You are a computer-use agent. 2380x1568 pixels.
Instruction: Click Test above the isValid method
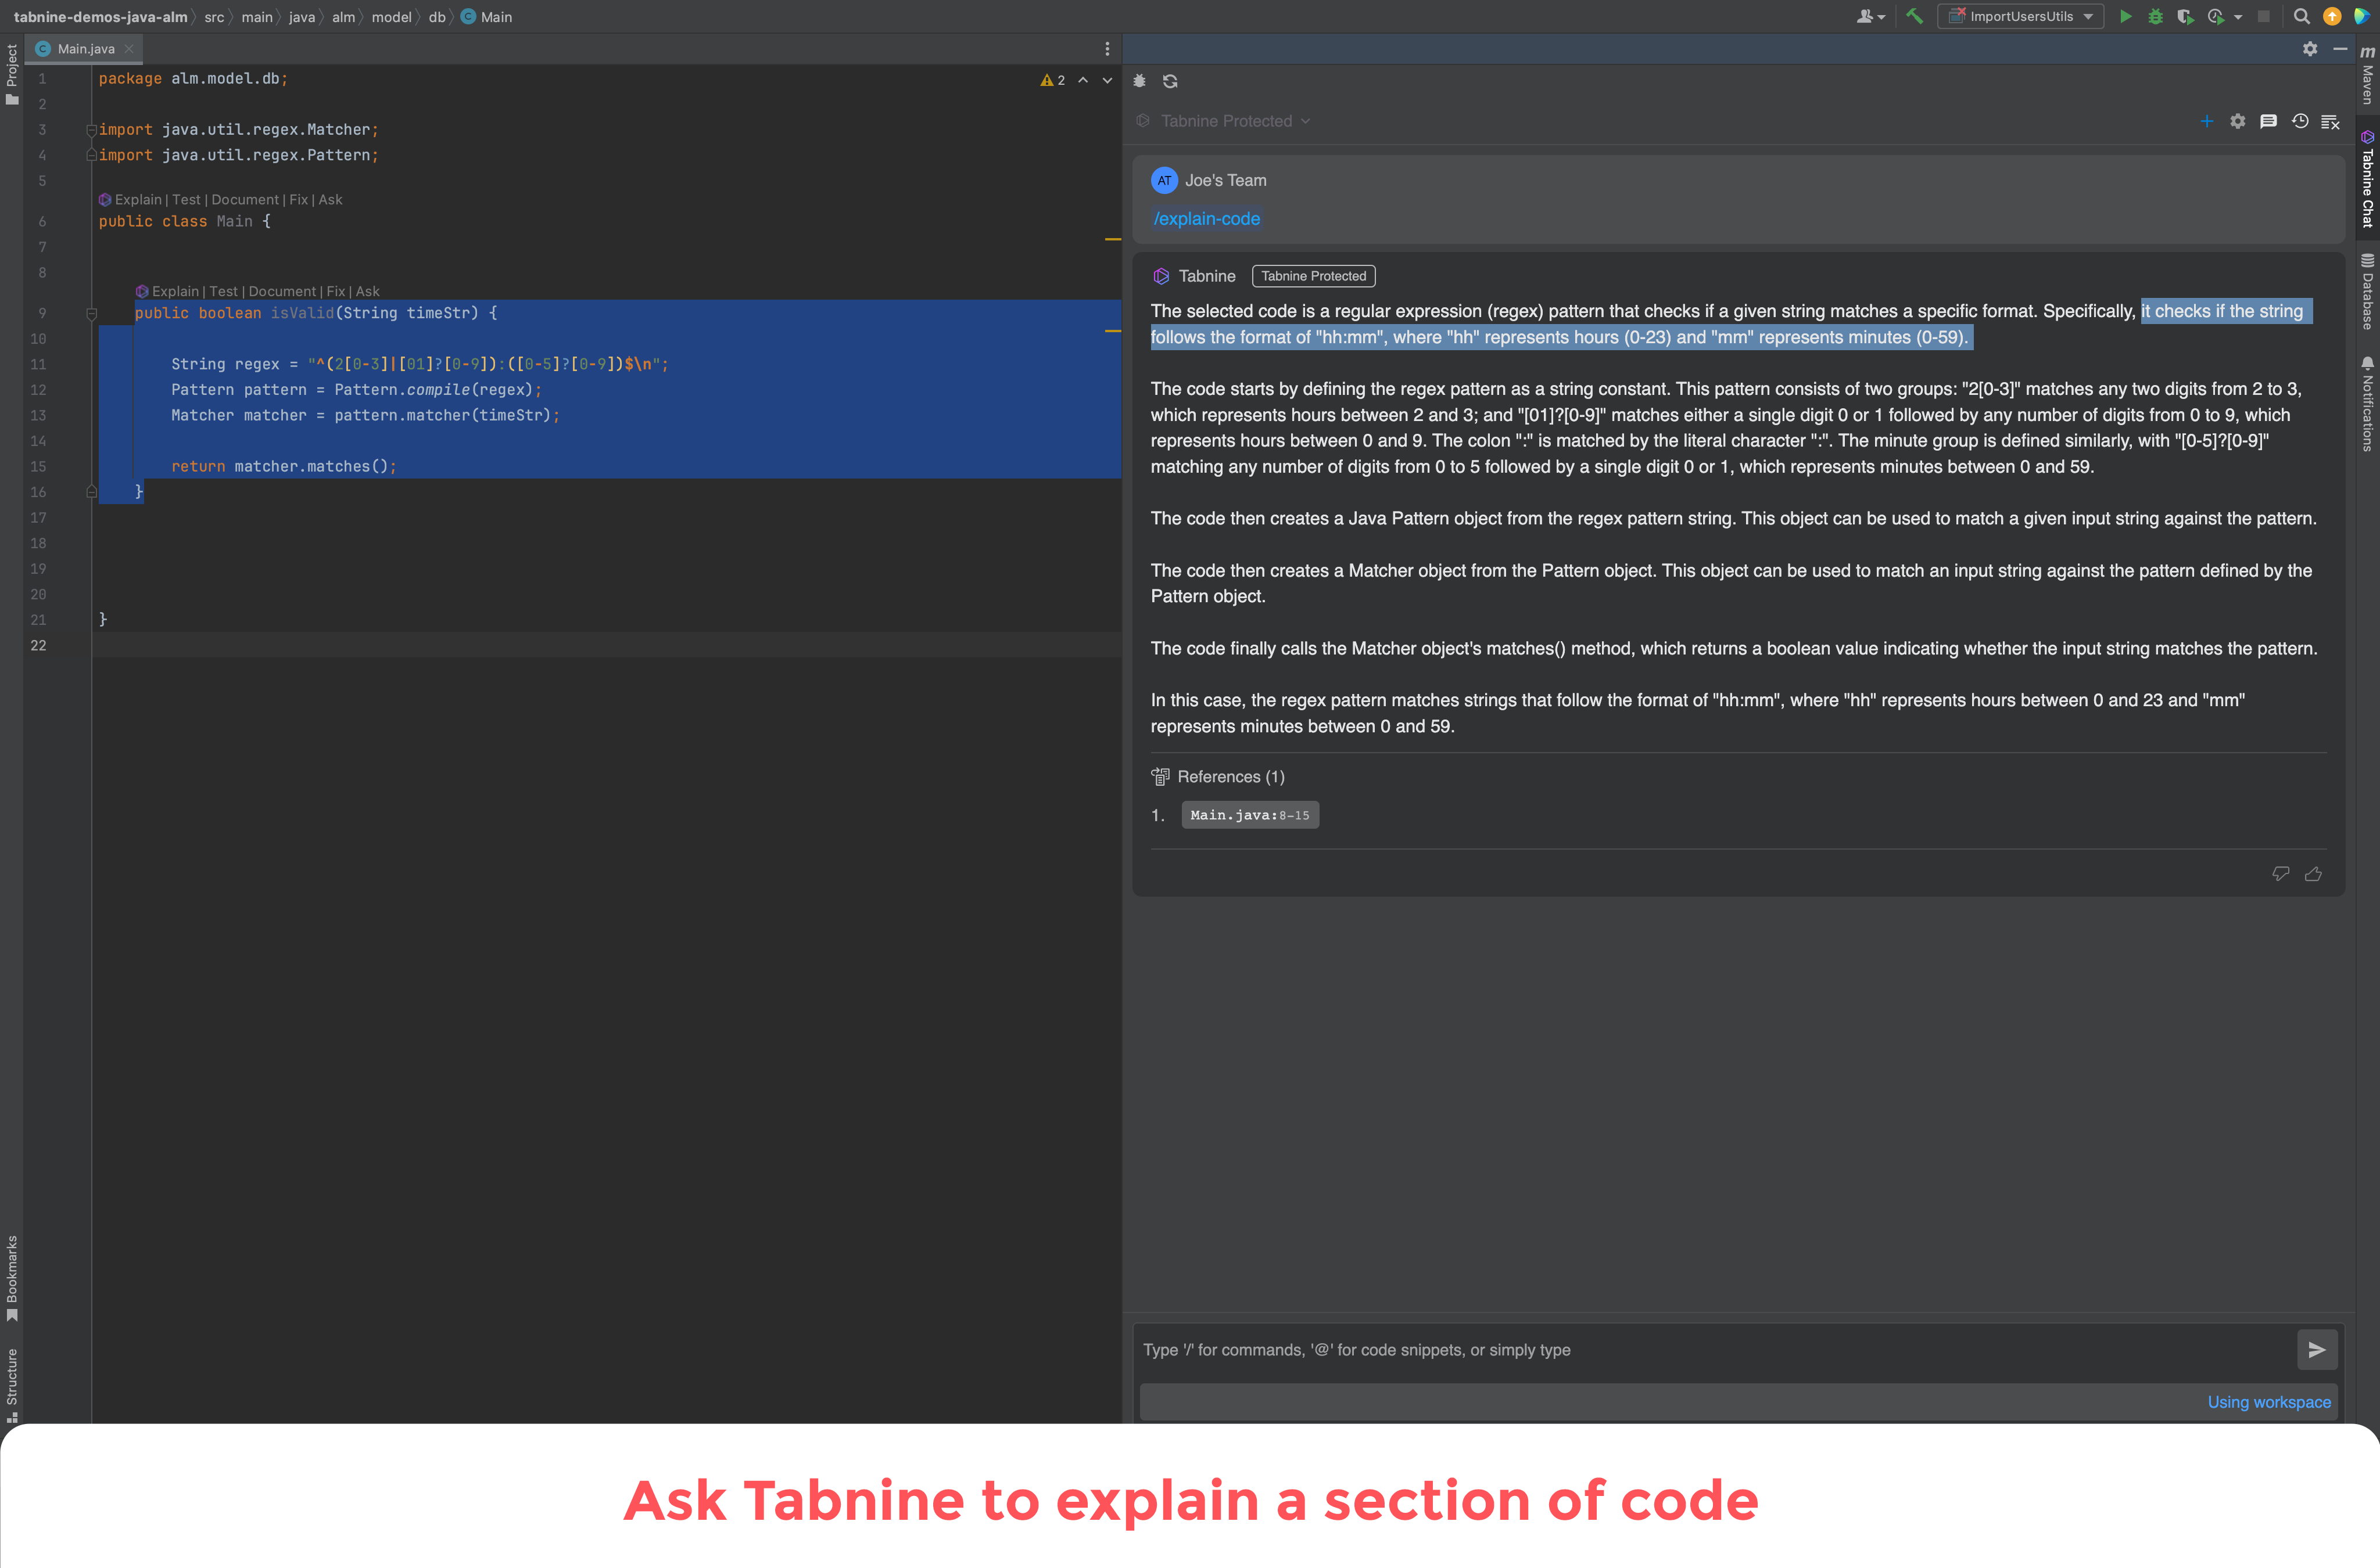223,292
